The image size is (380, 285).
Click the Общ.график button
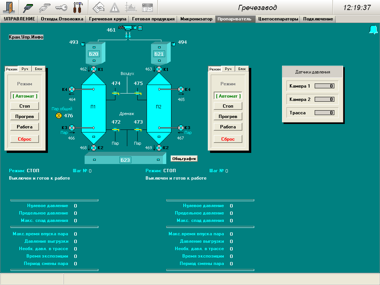184,159
